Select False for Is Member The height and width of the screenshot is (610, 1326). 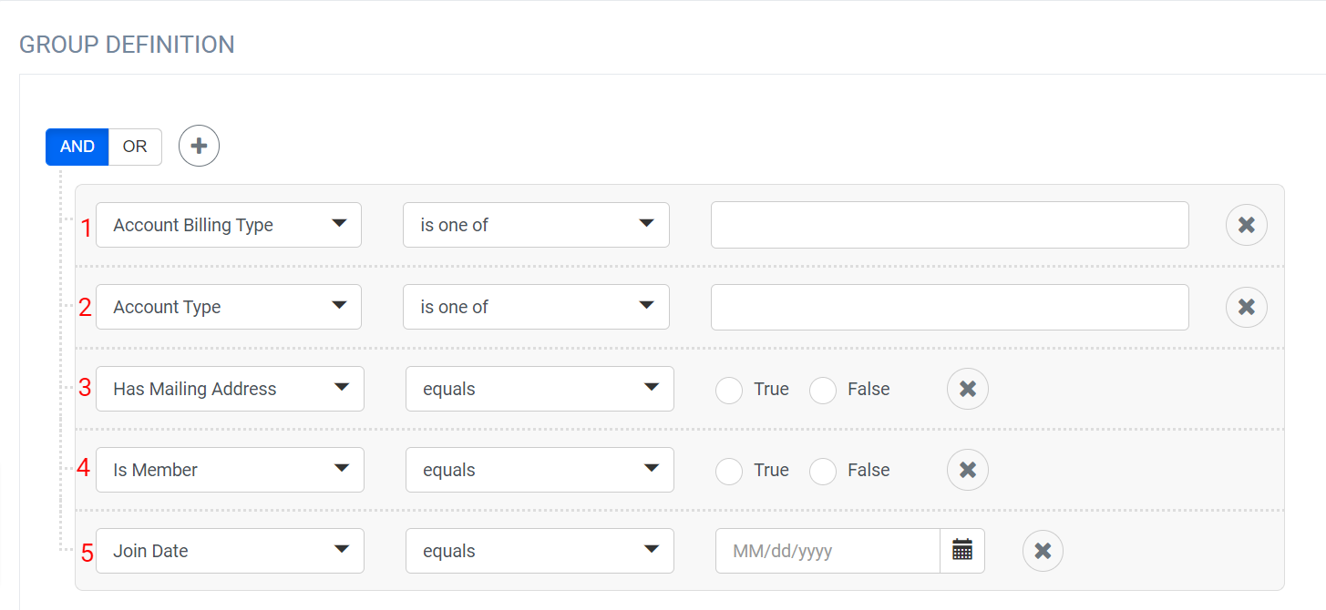(x=823, y=471)
